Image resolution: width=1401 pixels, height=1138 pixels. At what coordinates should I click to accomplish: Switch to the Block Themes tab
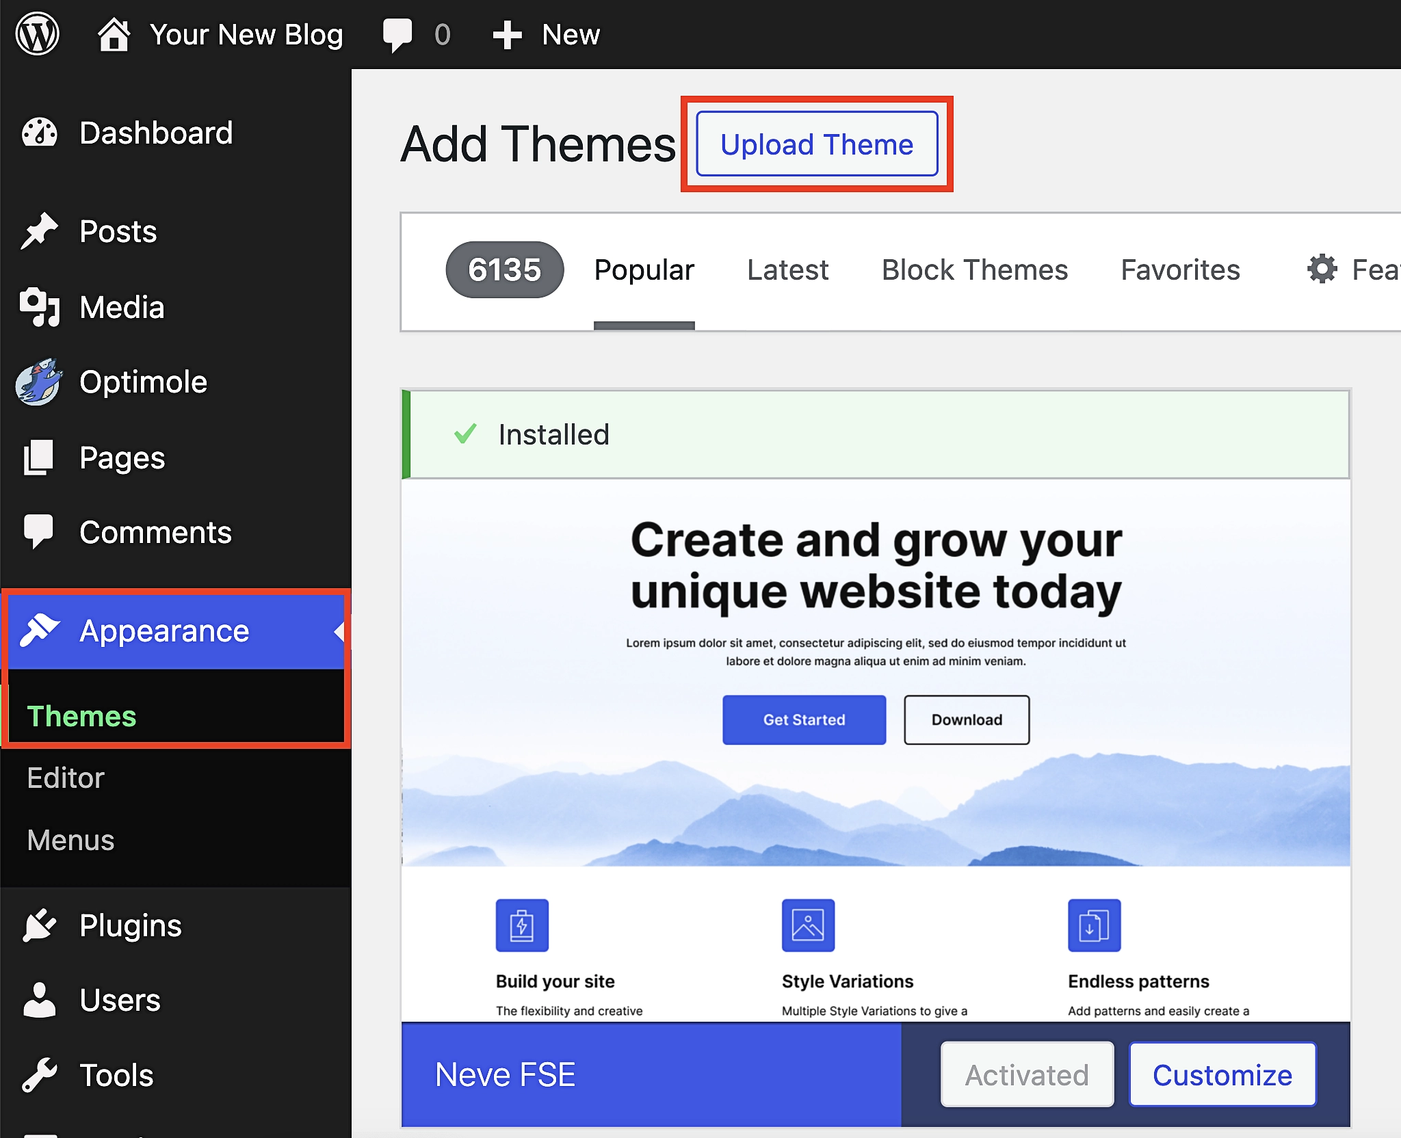[x=974, y=269]
